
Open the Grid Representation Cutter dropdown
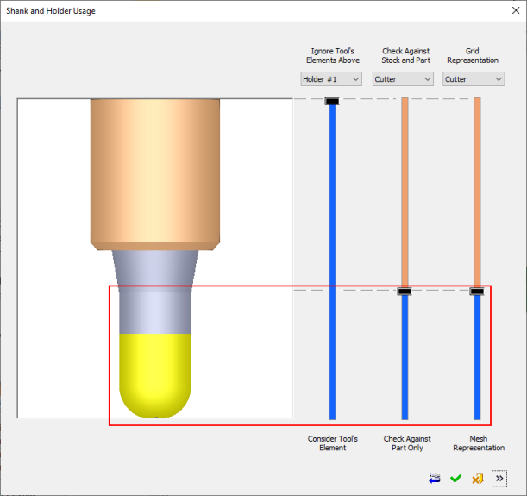[474, 79]
